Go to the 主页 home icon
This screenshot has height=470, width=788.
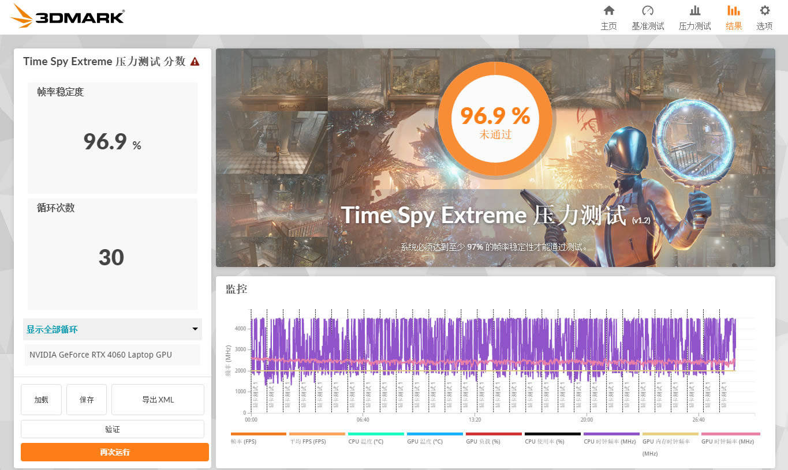click(608, 10)
